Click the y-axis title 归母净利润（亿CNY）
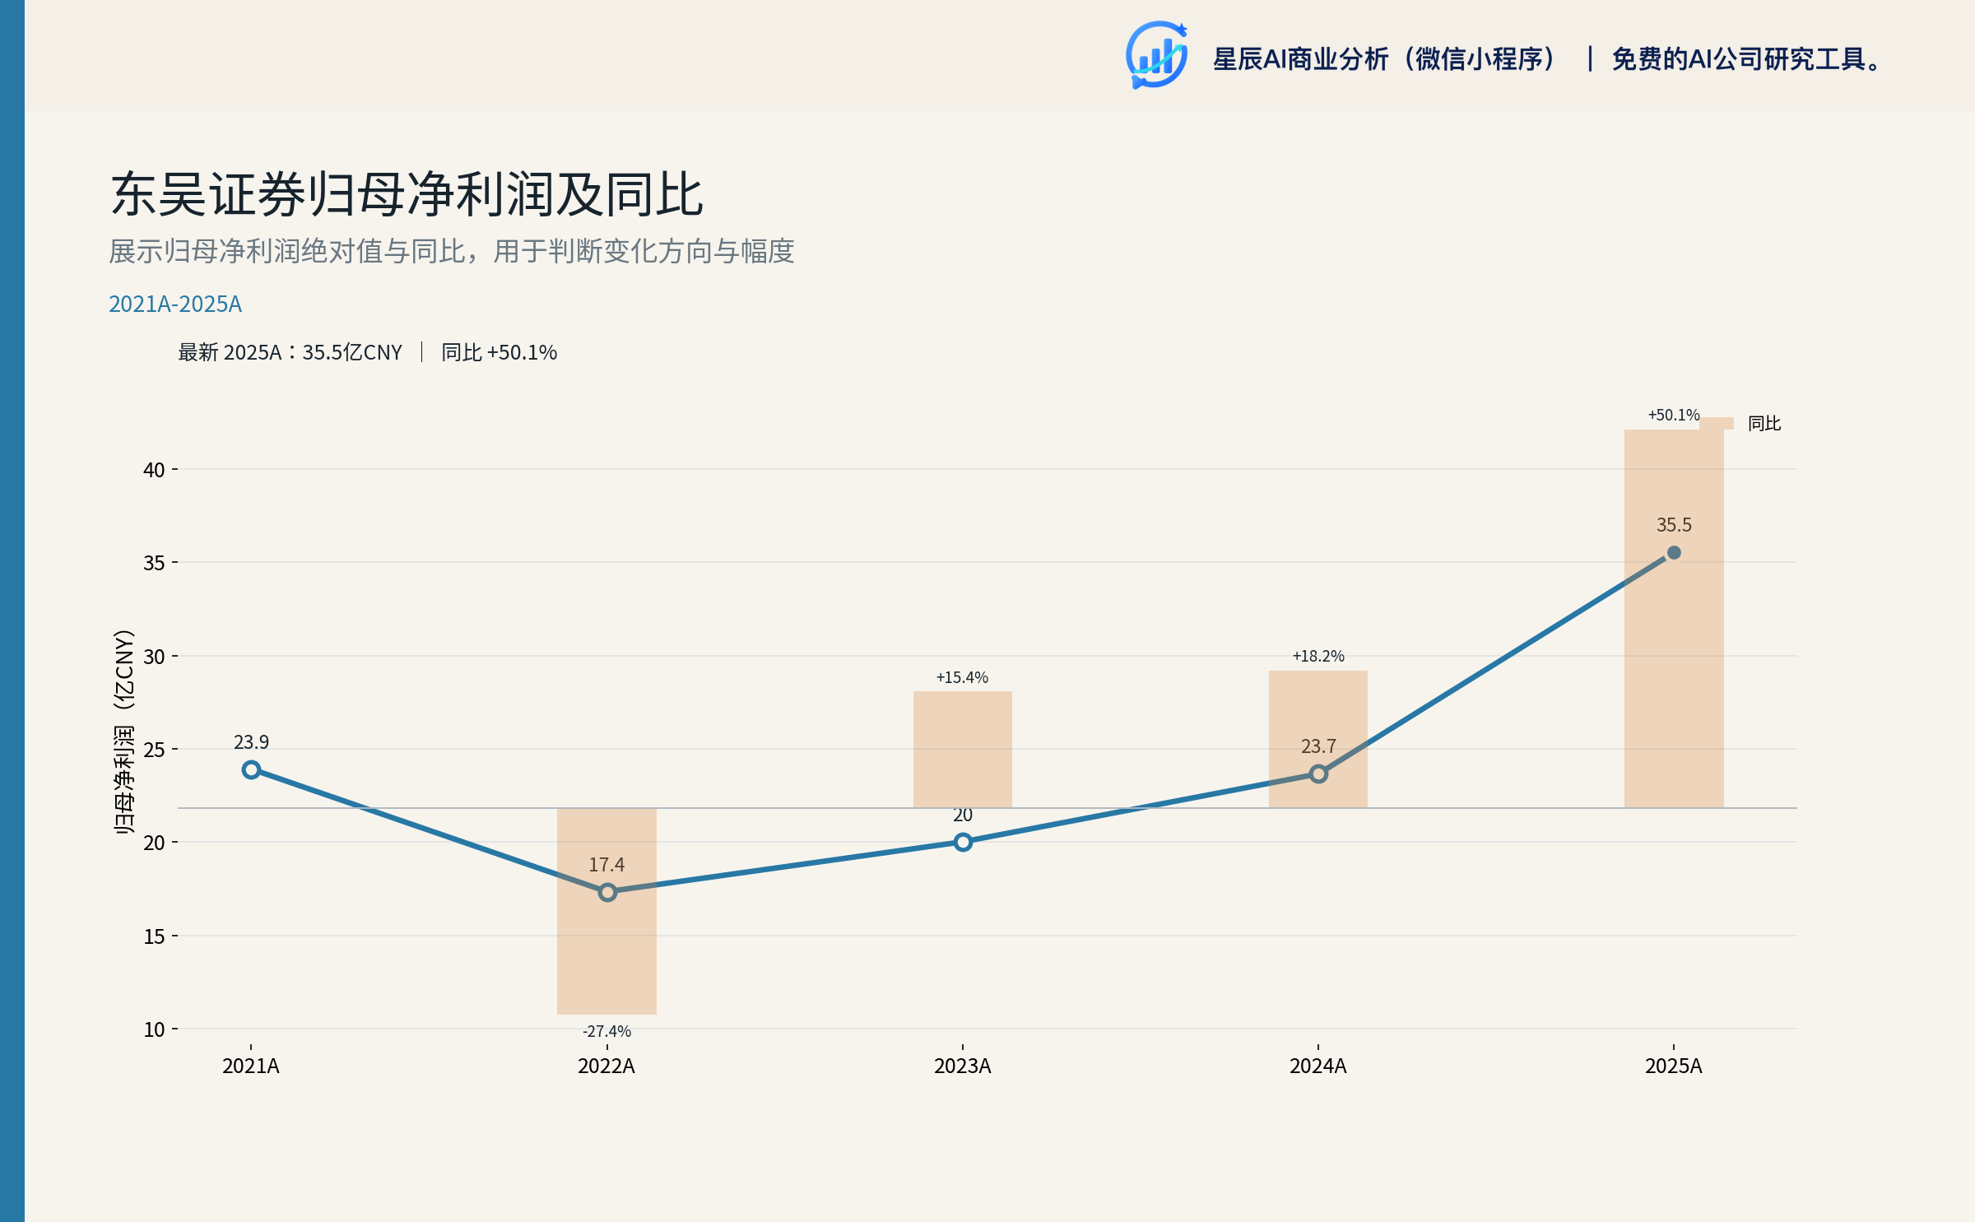This screenshot has height=1222, width=1975. tap(123, 732)
